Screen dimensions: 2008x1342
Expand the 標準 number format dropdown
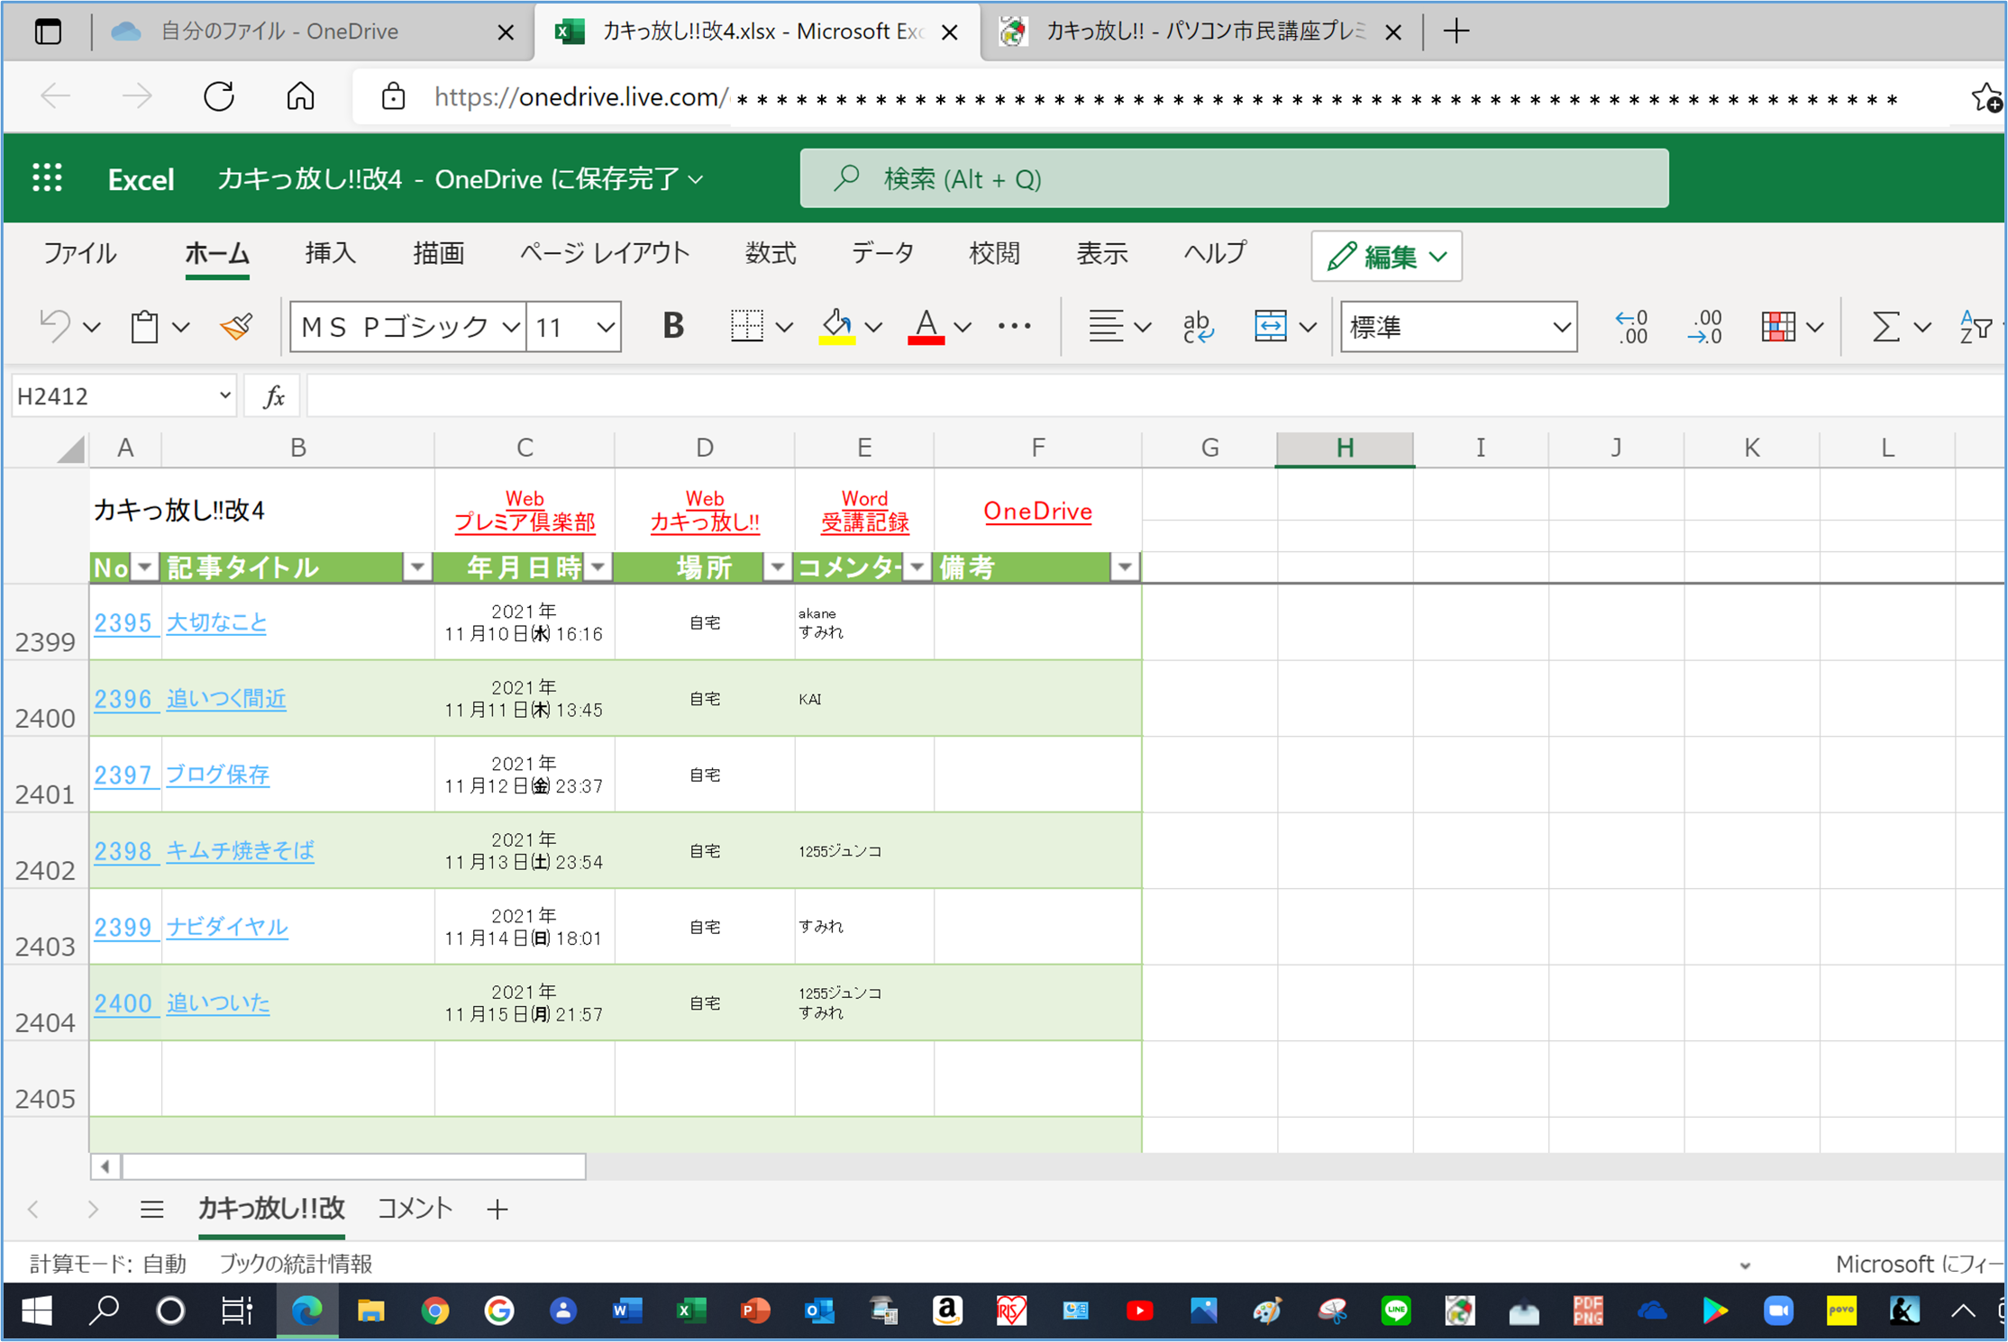coord(1561,327)
